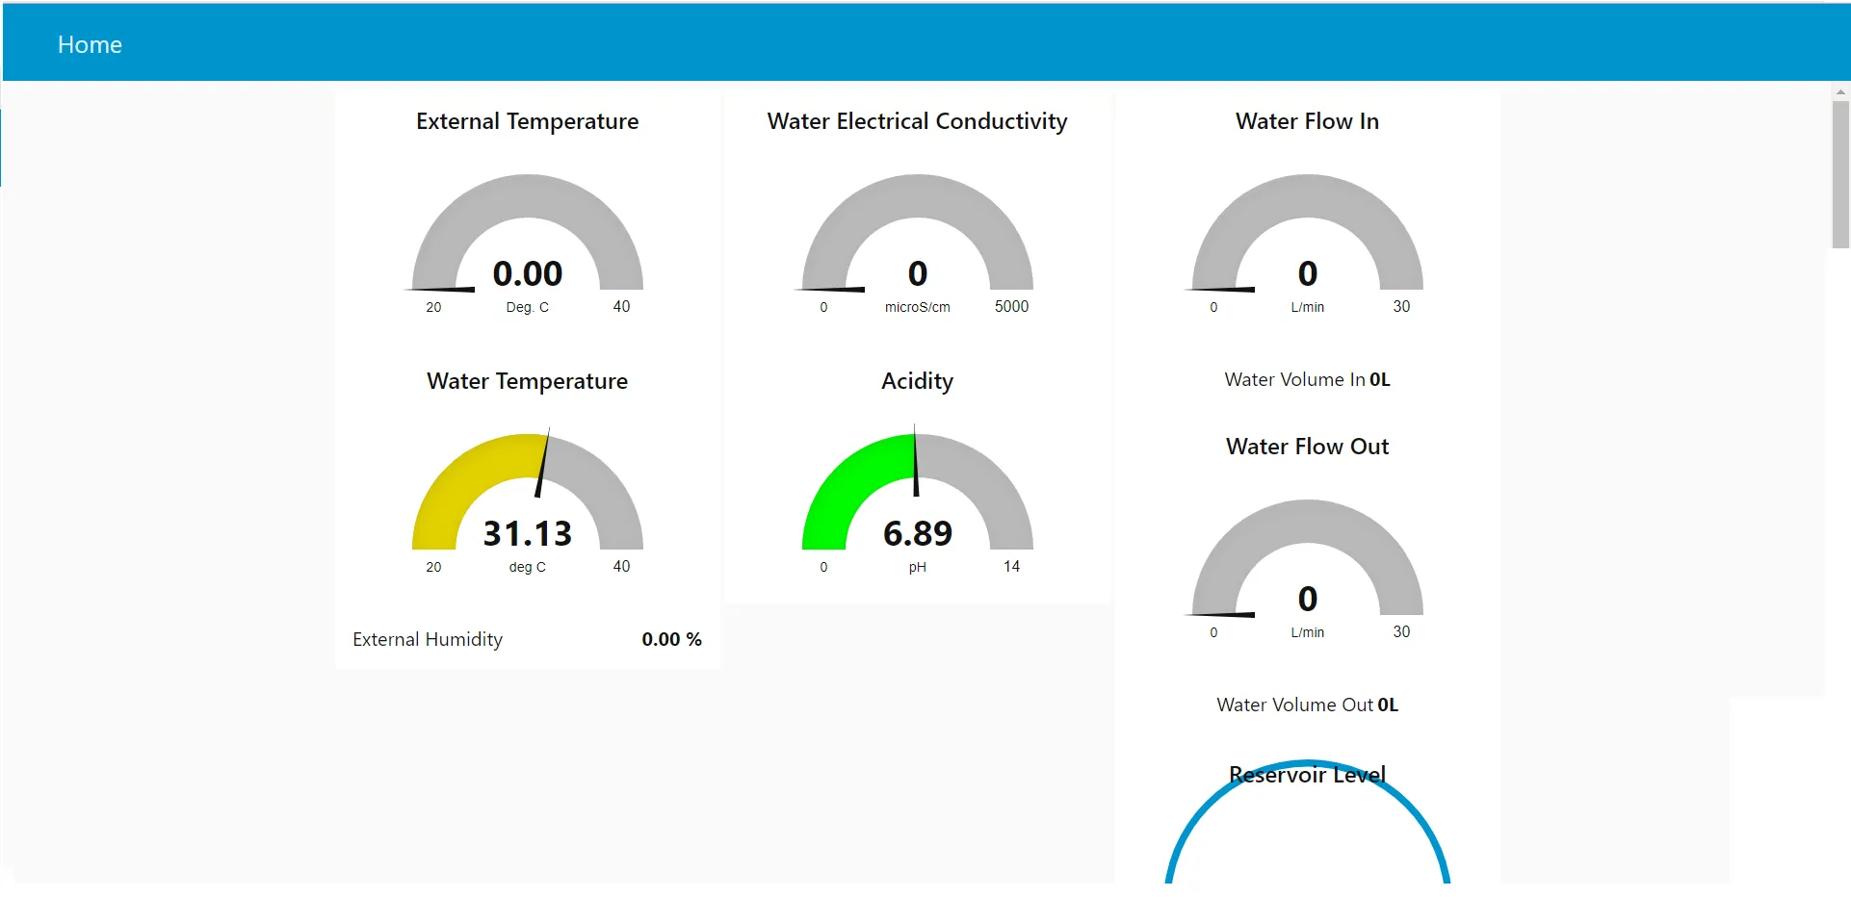
Task: Select the Water Flow Out gauge arc
Action: click(x=1308, y=521)
